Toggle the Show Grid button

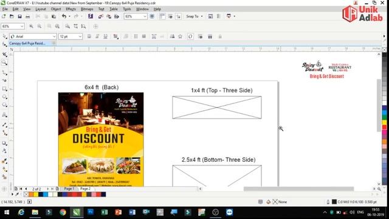(x=170, y=16)
